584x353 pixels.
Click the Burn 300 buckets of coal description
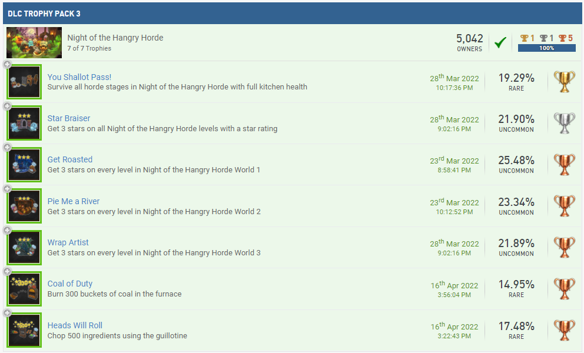coord(114,294)
